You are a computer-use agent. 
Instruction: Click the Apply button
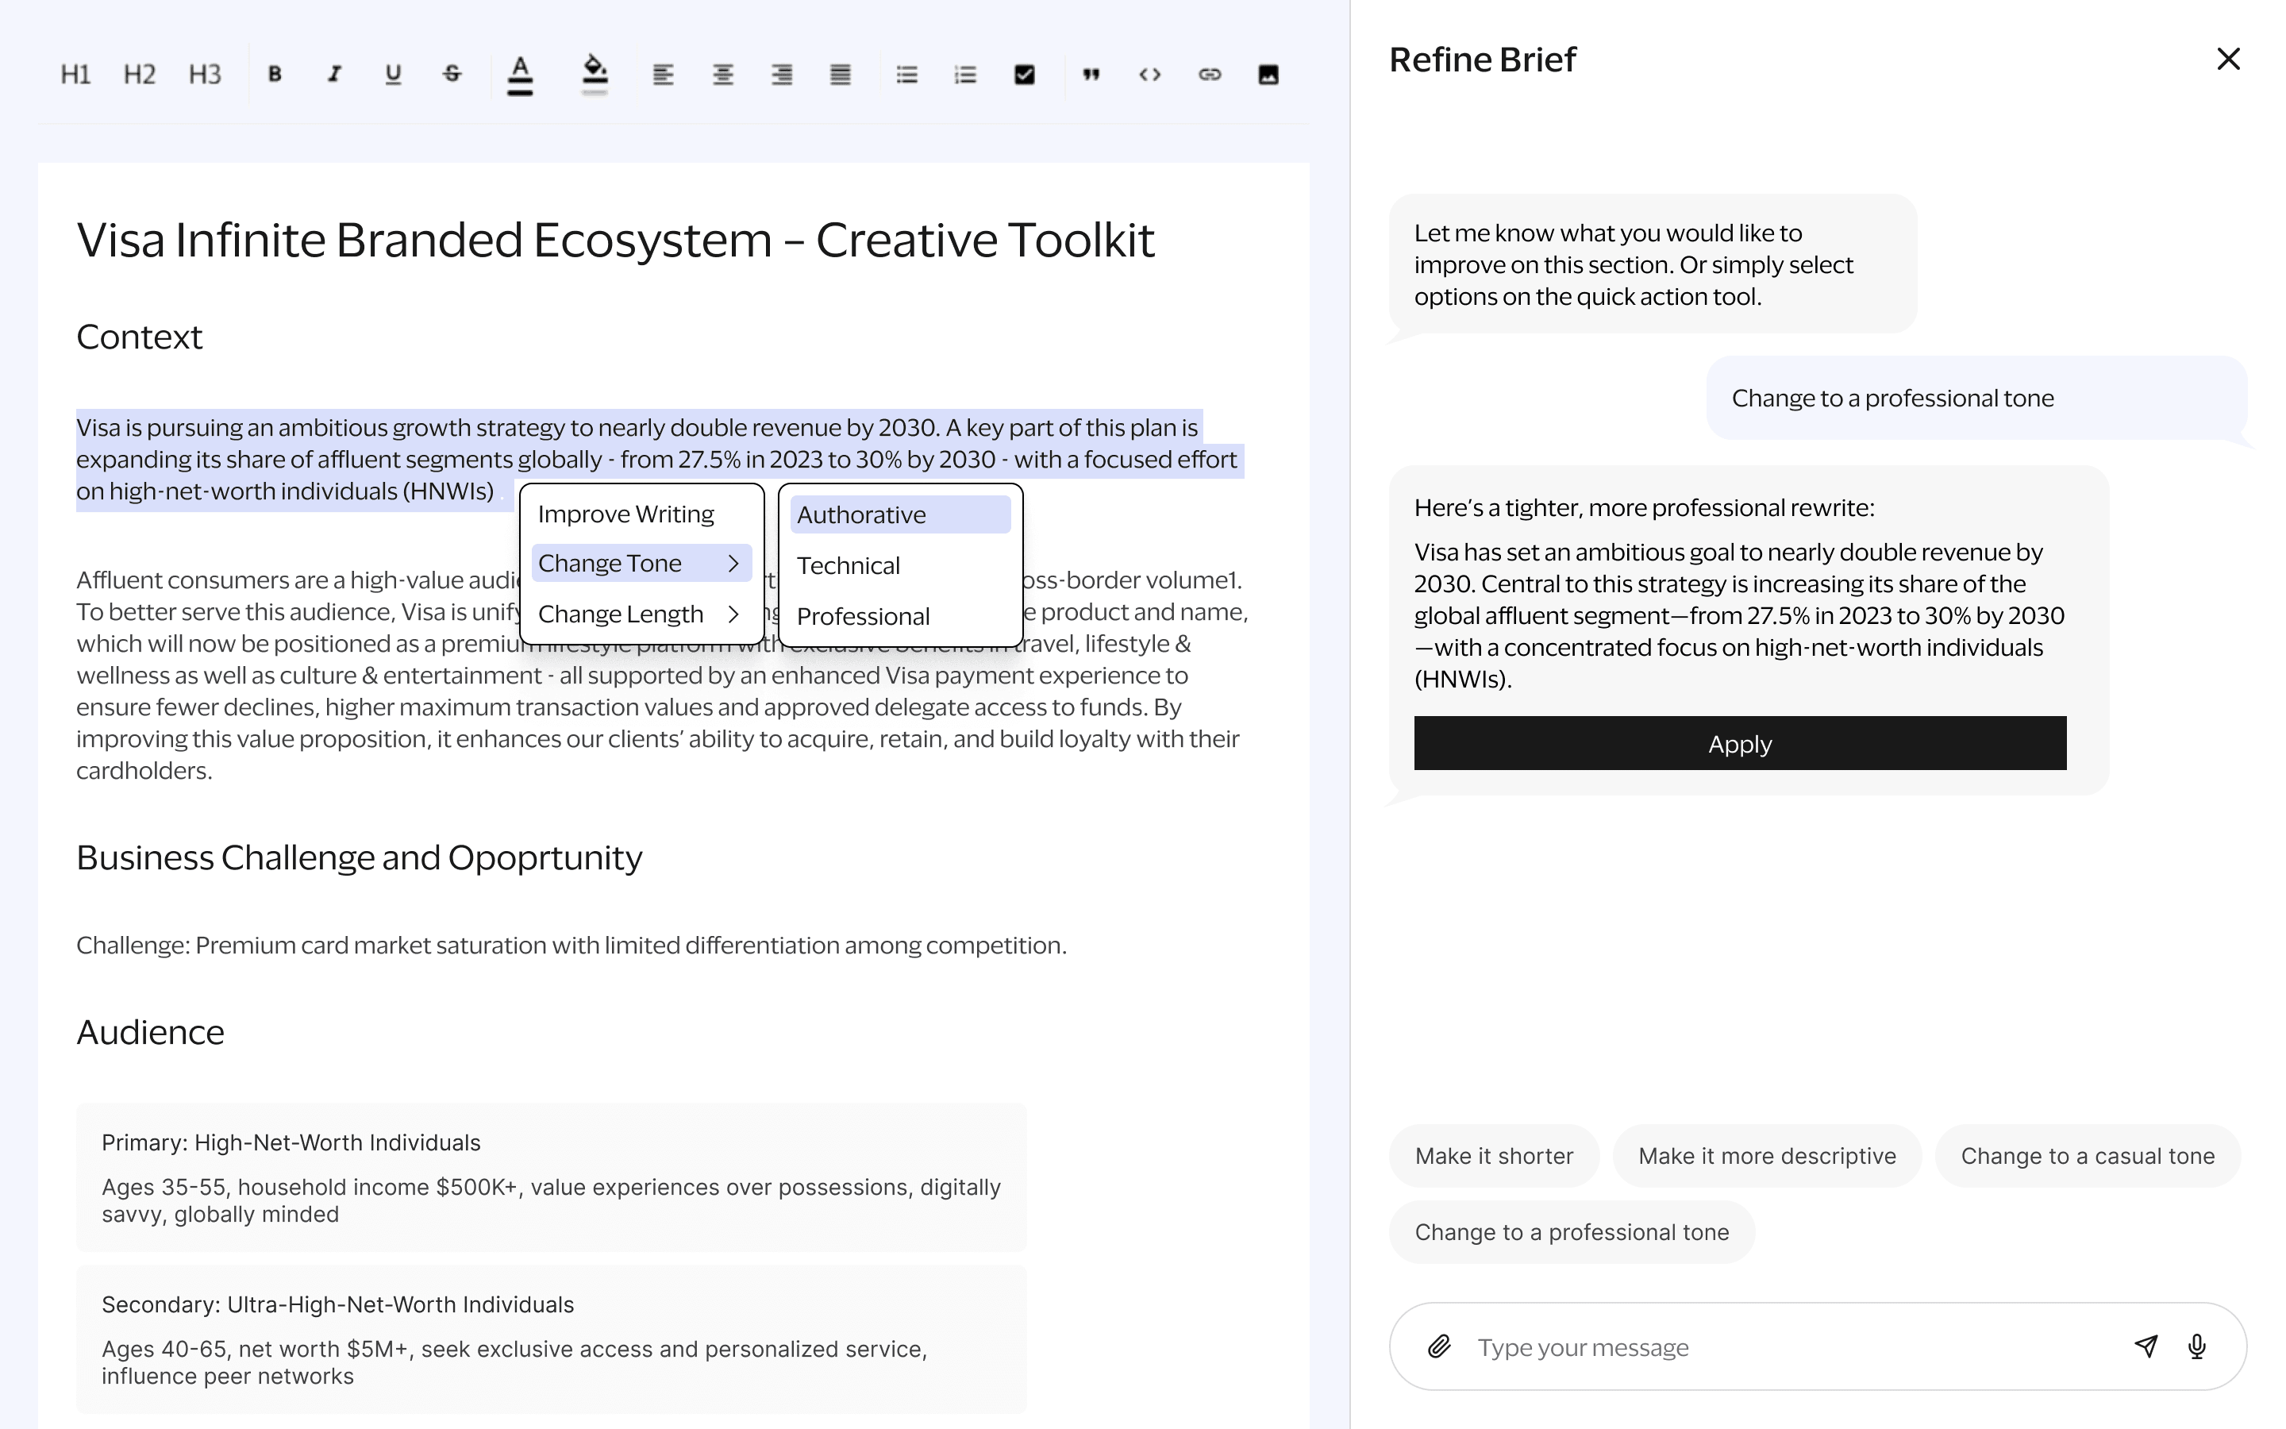click(x=1739, y=744)
